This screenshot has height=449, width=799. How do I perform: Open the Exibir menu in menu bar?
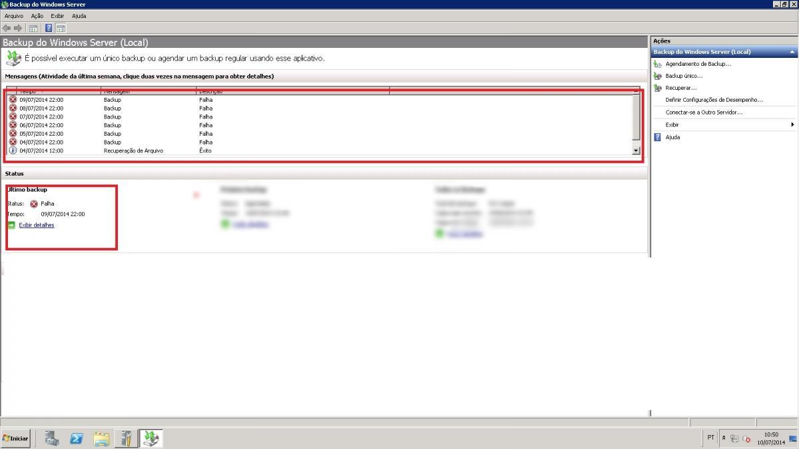(x=57, y=16)
